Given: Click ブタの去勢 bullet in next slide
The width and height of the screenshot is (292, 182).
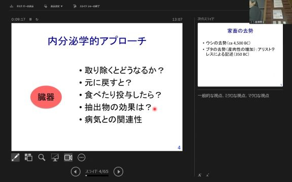Looking at the screenshot, I should [x=240, y=52].
